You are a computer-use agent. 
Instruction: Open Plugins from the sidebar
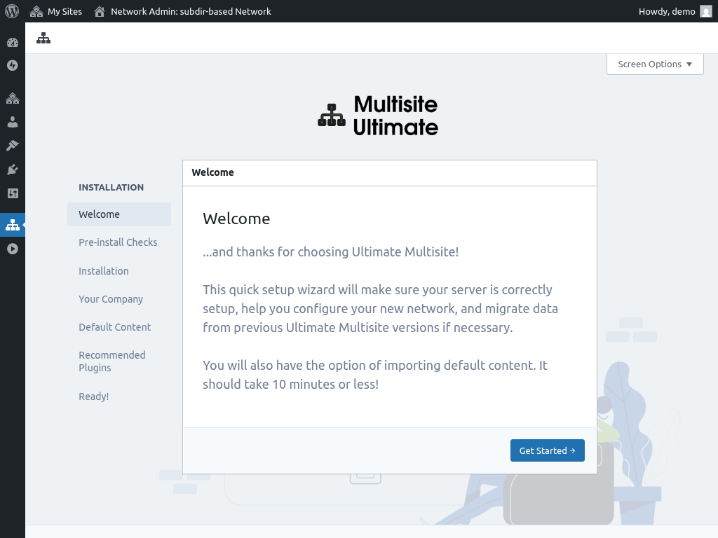[x=13, y=170]
